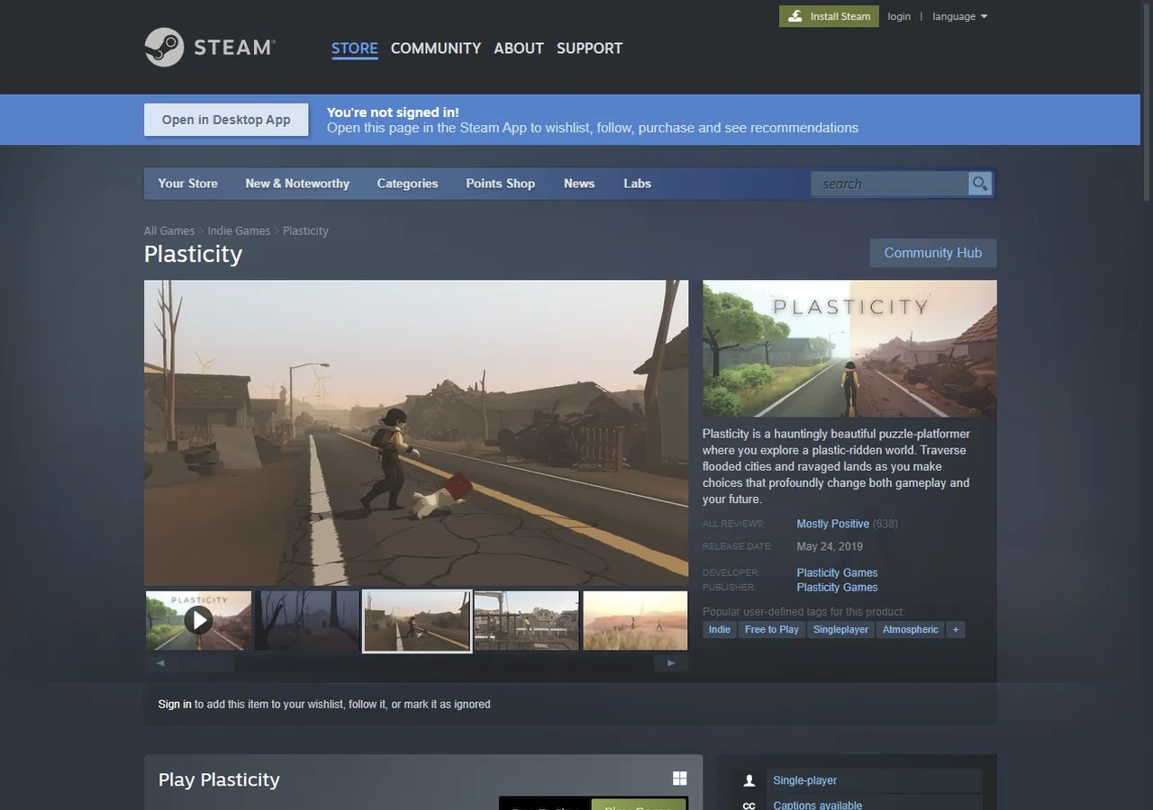Click the page vertical scrollbar thumb
This screenshot has height=810, width=1153.
coord(1147,101)
